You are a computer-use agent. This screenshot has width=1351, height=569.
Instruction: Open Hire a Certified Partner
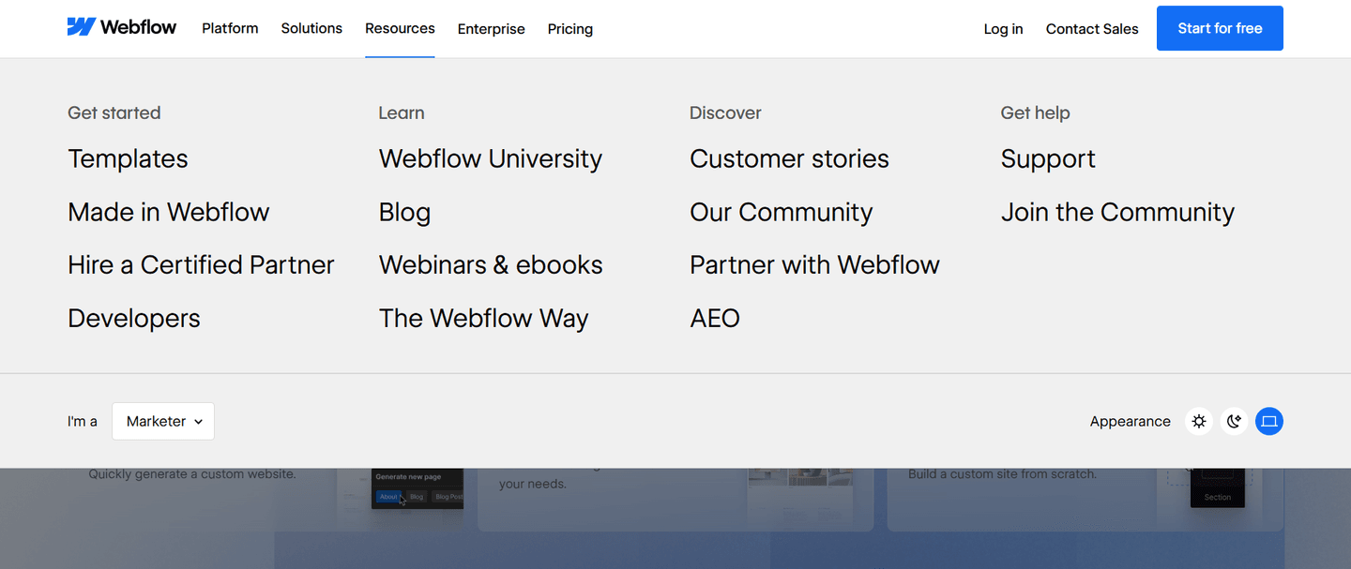tap(201, 265)
